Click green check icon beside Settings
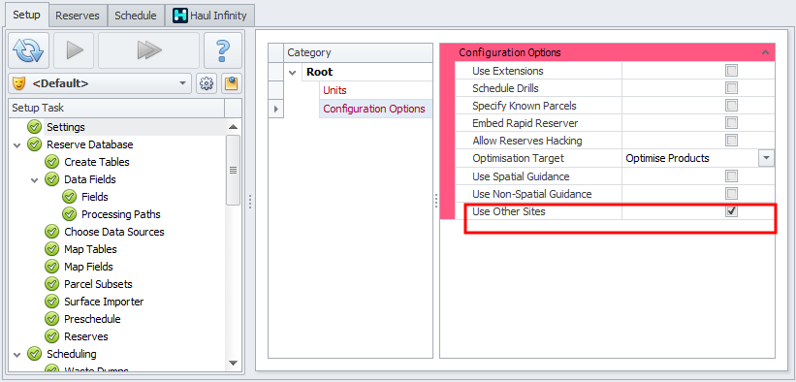796x382 pixels. pyautogui.click(x=34, y=127)
